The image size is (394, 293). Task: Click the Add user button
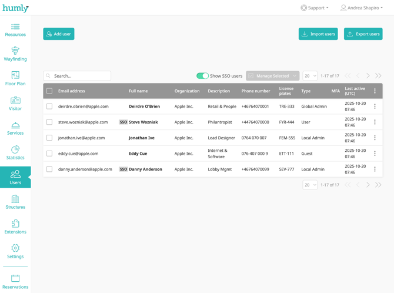point(59,34)
